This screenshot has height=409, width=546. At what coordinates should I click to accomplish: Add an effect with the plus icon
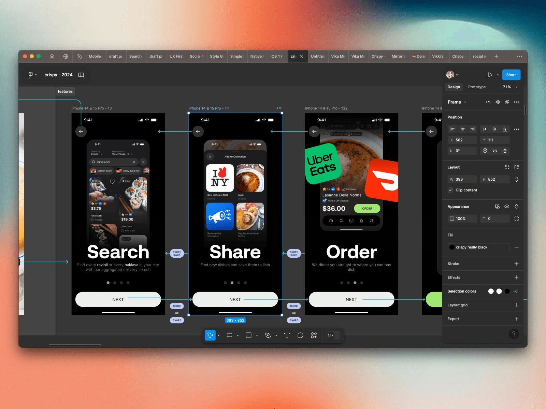coord(517,277)
